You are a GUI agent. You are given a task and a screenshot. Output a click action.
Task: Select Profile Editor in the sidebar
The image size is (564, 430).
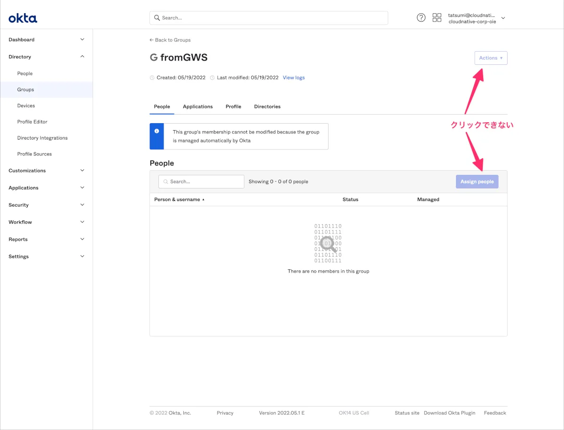32,122
